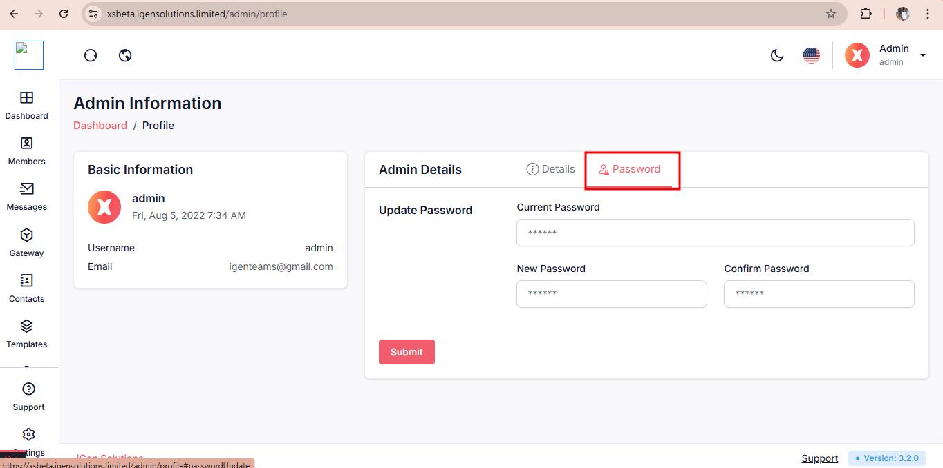Viewport: 943px width, 468px height.
Task: Go to Members in sidebar
Action: pos(26,144)
